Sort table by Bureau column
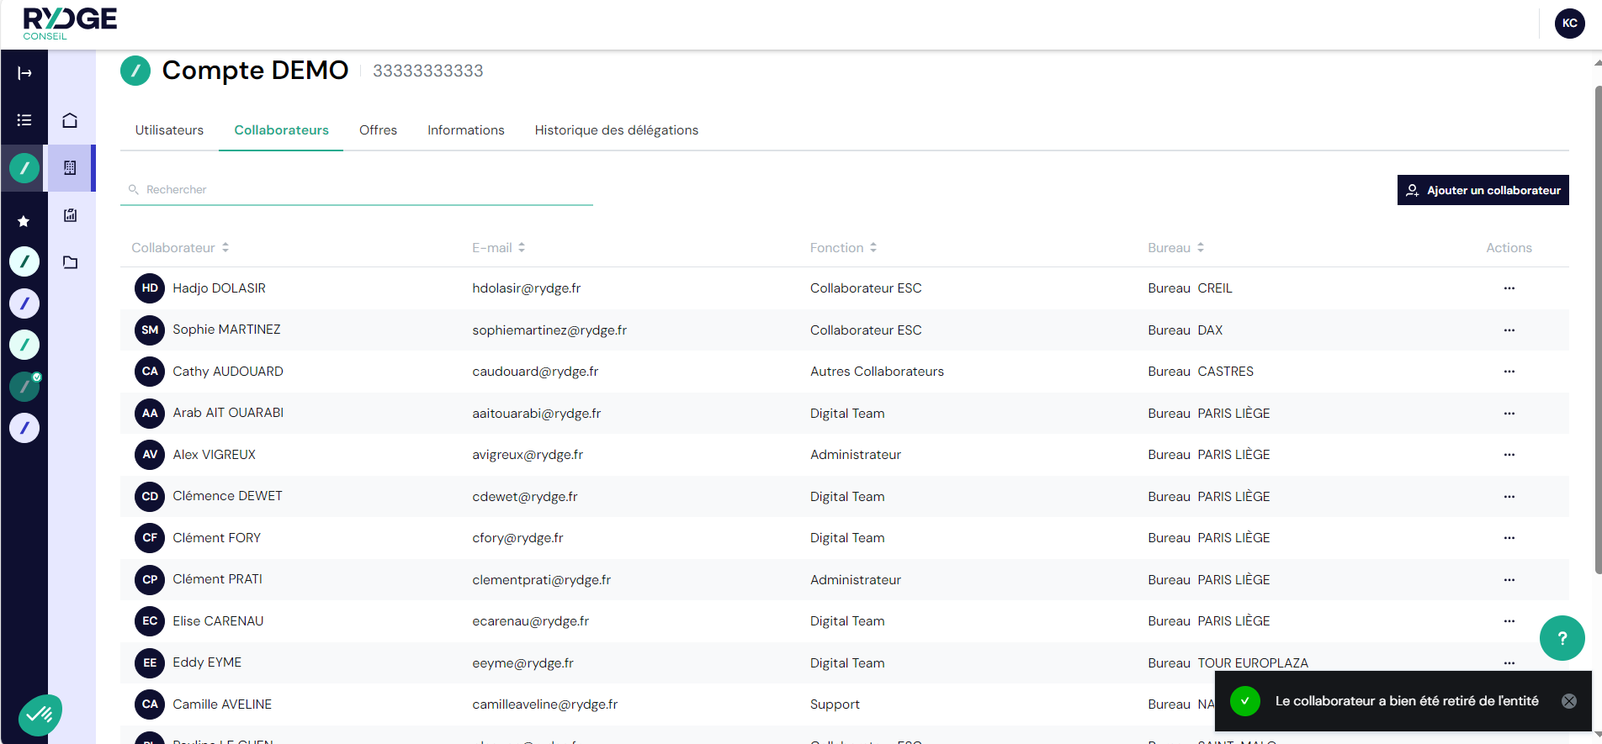Screen dimensions: 1602x744 (x=1175, y=248)
